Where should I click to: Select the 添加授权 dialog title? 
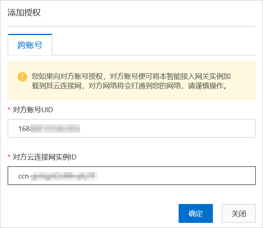(x=24, y=13)
